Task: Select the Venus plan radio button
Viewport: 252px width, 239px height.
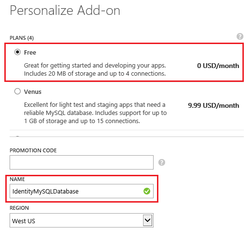Action: [17, 91]
